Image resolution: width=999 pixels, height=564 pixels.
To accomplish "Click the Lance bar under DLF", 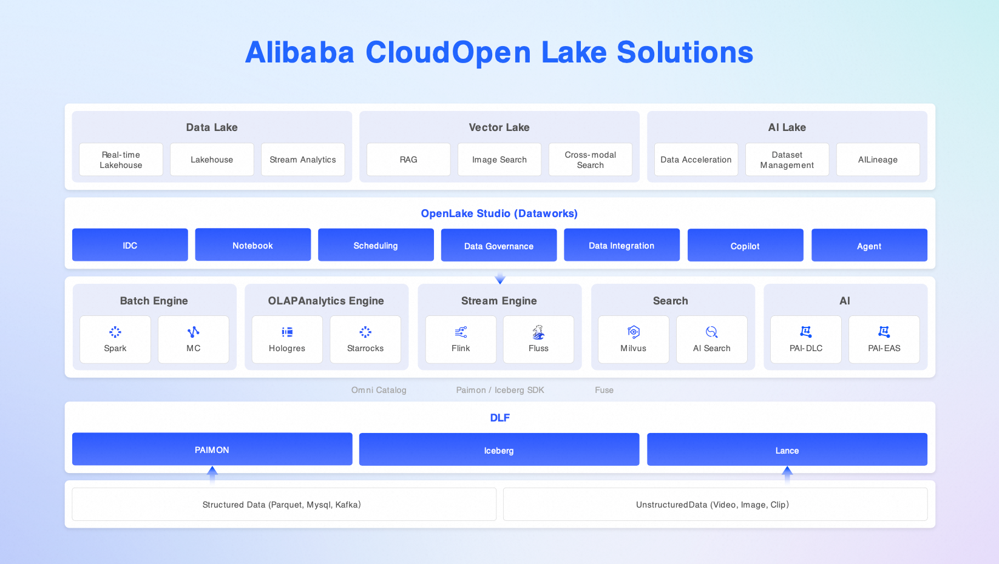I will [787, 449].
